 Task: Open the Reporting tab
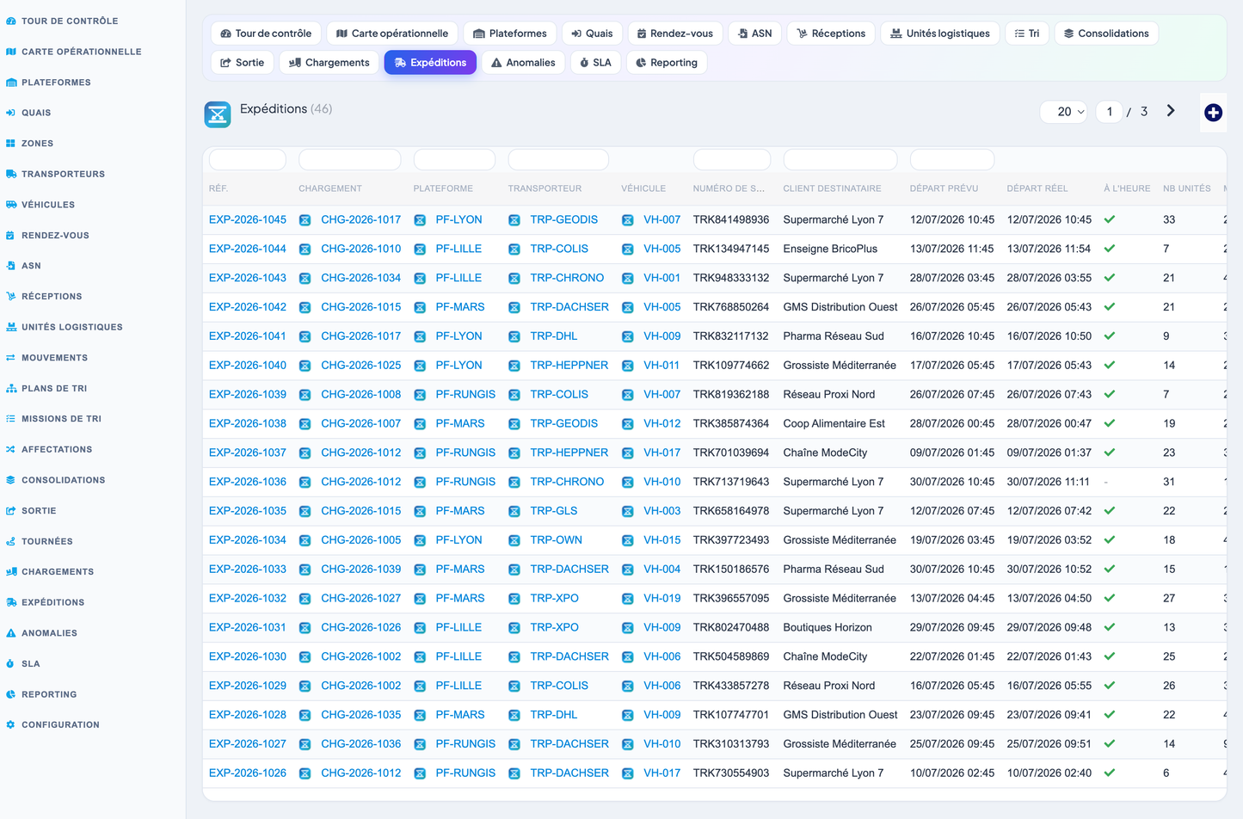667,63
